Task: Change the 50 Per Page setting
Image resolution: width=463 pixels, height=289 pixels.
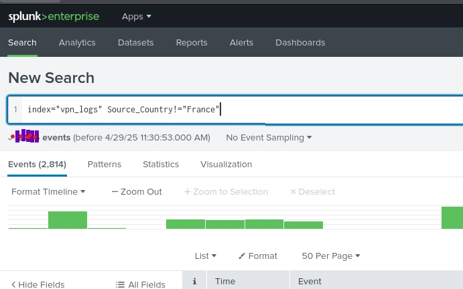Action: coord(331,256)
